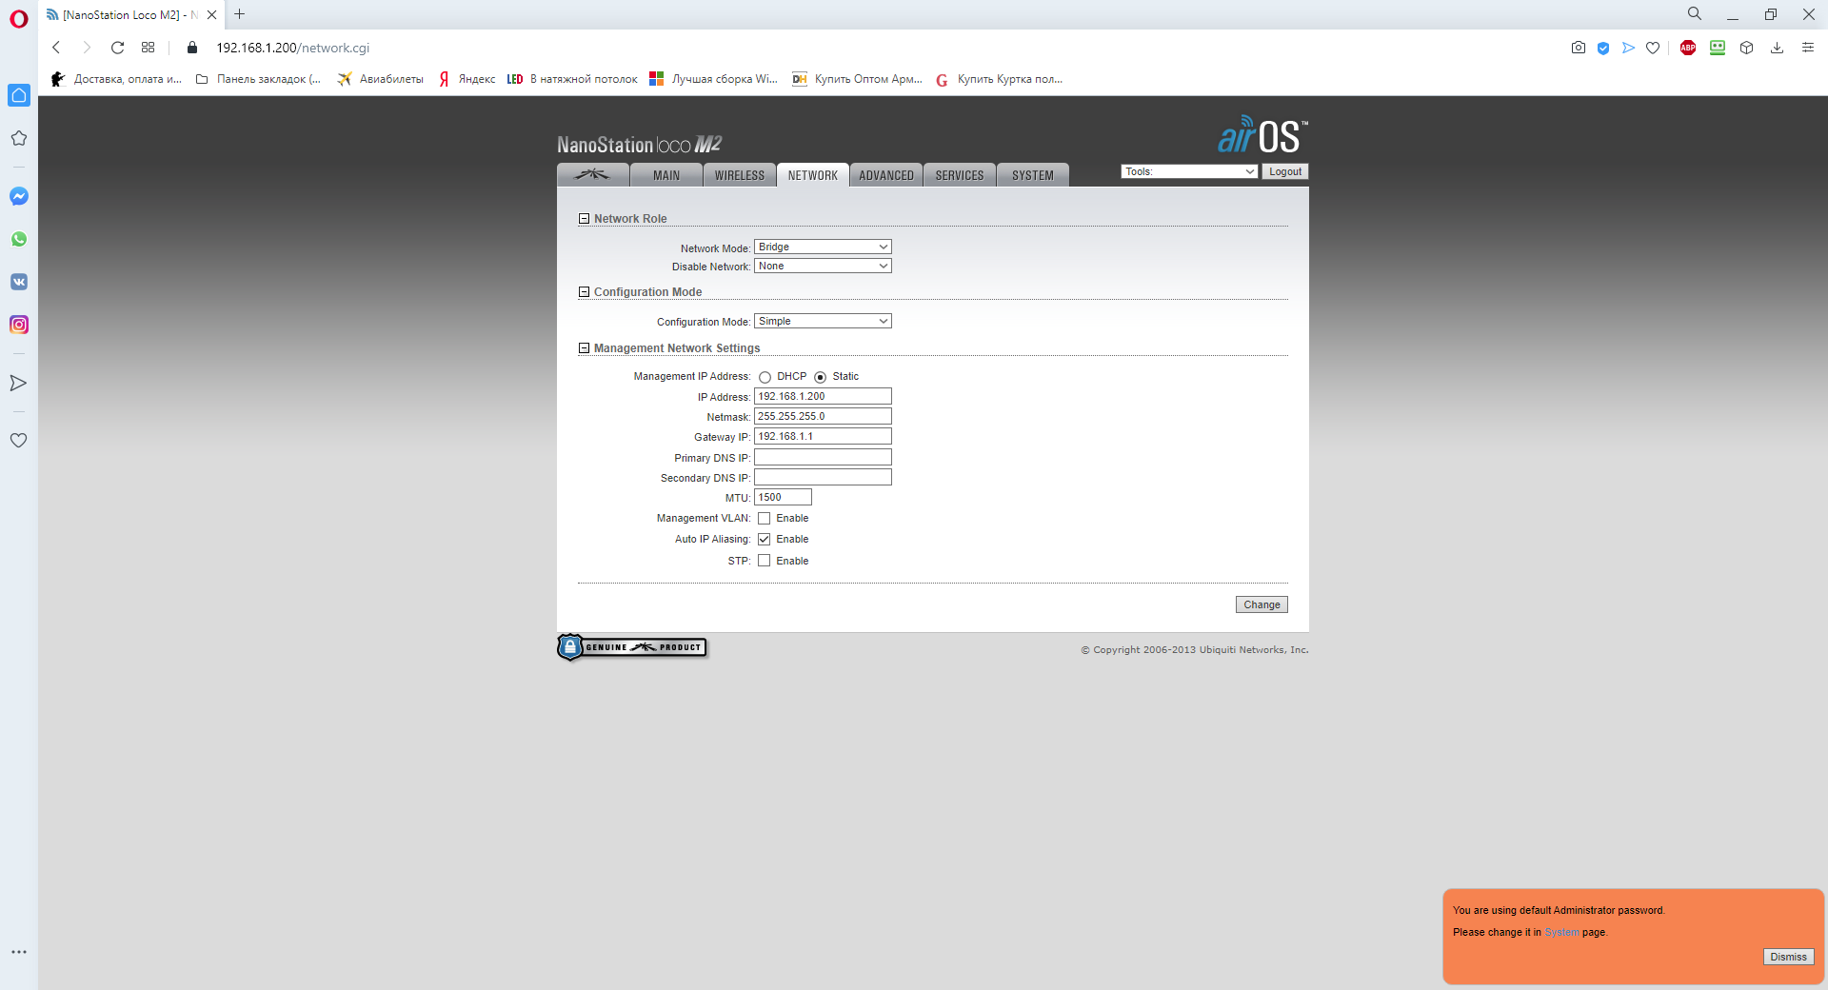The width and height of the screenshot is (1828, 990).
Task: Add page to bookmarks heart icon
Action: click(x=1653, y=48)
